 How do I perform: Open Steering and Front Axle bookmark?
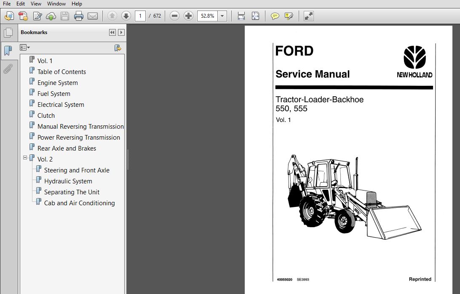[x=77, y=170]
